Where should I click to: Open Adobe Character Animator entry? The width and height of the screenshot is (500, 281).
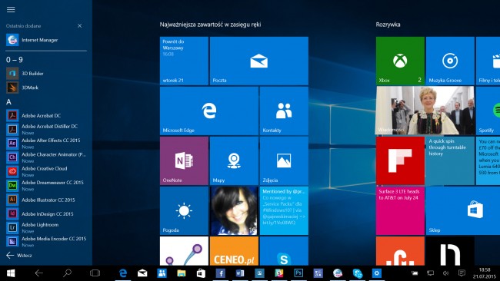(46, 157)
